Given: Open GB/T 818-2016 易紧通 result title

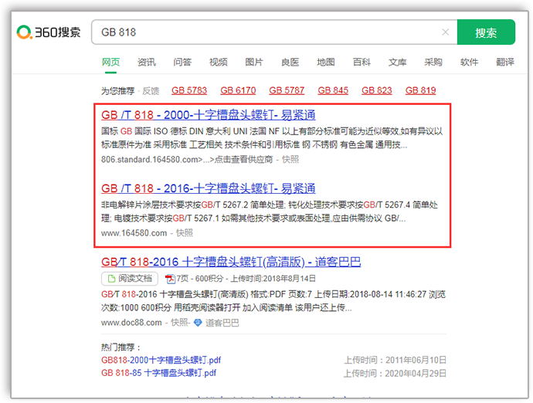Looking at the screenshot, I should point(197,188).
